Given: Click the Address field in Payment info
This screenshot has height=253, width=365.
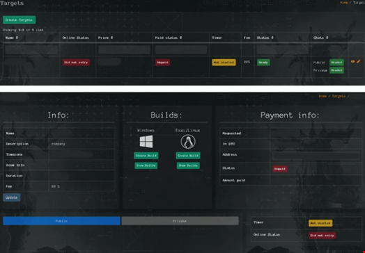Looking at the screenshot, I should [x=316, y=156].
